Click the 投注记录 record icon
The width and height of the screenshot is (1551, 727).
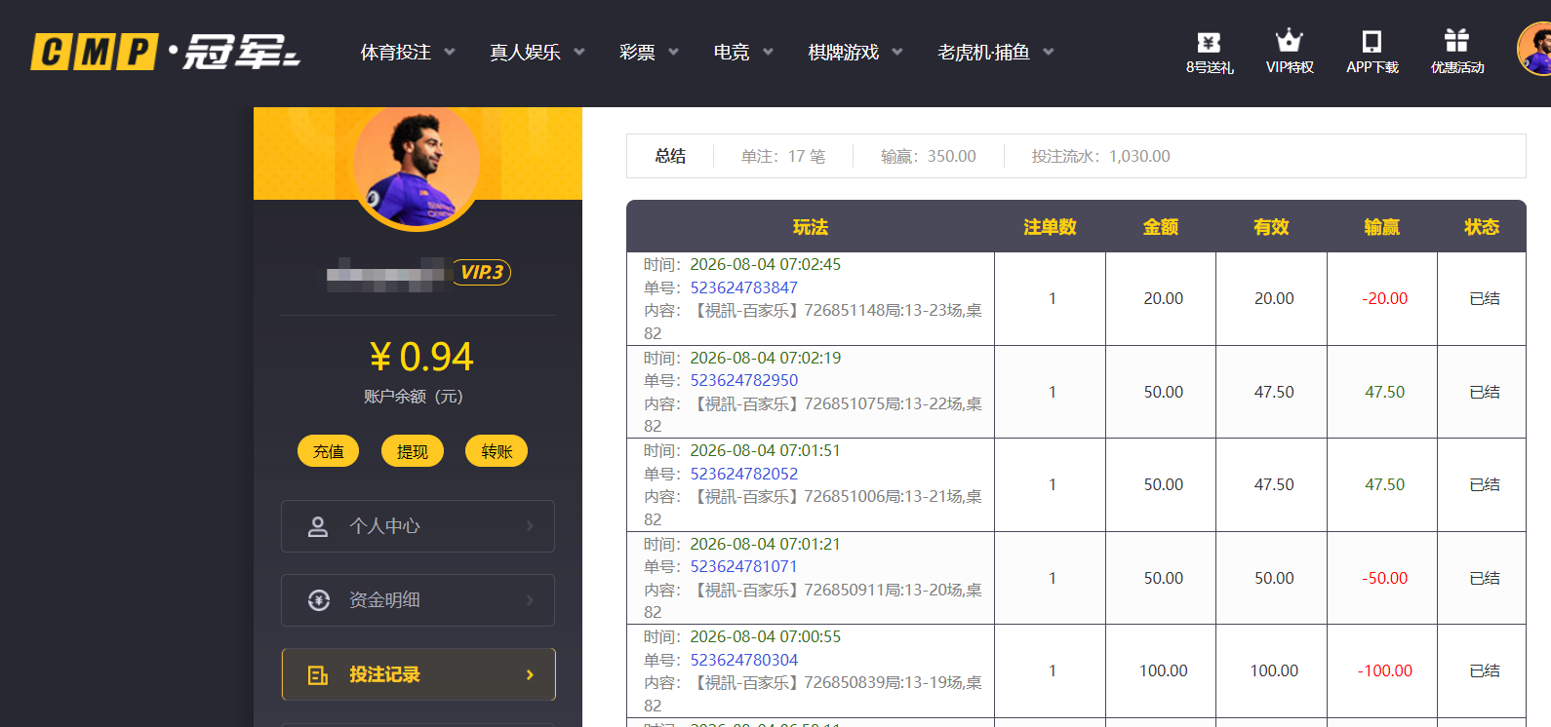pyautogui.click(x=318, y=674)
